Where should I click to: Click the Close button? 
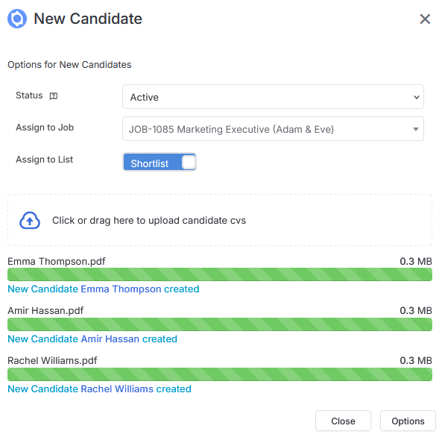[343, 421]
